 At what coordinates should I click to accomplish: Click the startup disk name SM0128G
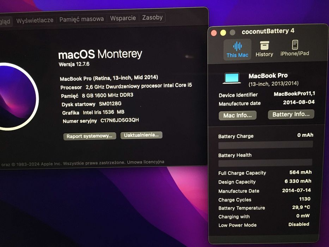pyautogui.click(x=110, y=103)
